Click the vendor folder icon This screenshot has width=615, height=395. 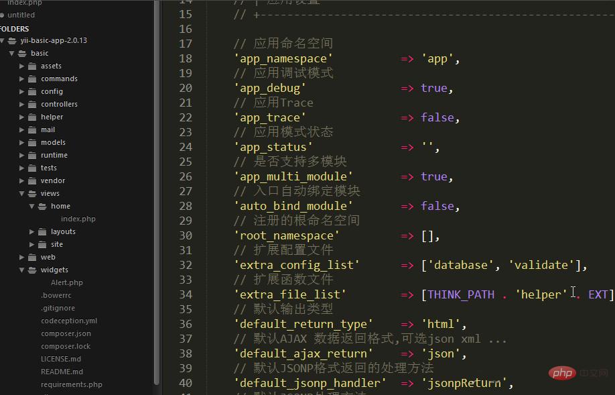pos(32,180)
